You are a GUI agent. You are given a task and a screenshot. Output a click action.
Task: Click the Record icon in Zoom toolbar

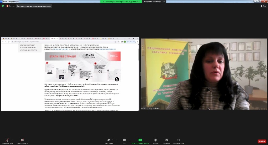click(x=155, y=140)
